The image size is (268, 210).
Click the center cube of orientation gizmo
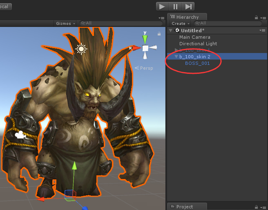[145, 48]
